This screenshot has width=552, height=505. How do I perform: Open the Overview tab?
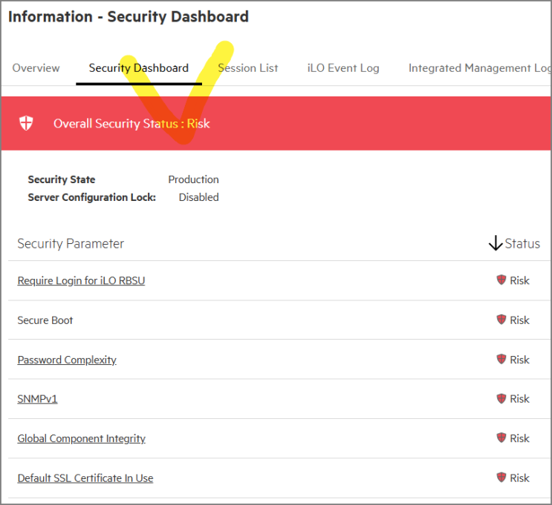[36, 67]
